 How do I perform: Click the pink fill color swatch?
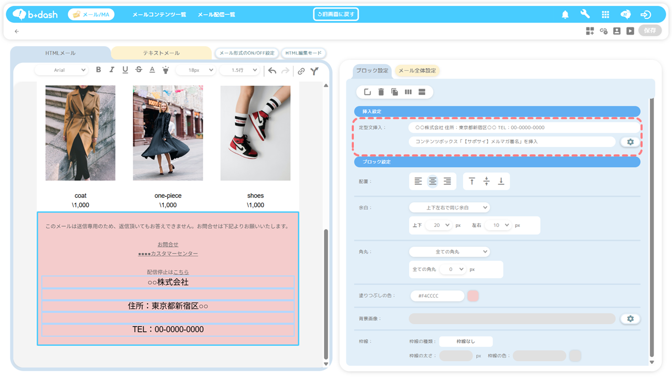click(x=472, y=296)
